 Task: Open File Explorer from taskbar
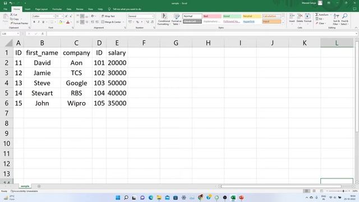159,198
